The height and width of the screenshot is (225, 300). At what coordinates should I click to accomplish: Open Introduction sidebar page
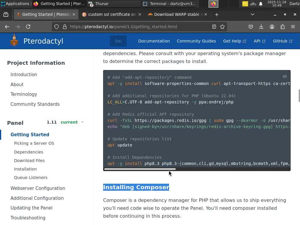(x=24, y=75)
